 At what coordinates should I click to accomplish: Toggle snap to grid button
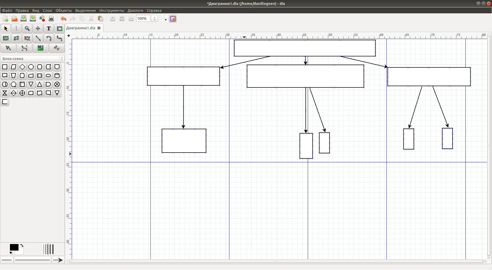(165, 18)
